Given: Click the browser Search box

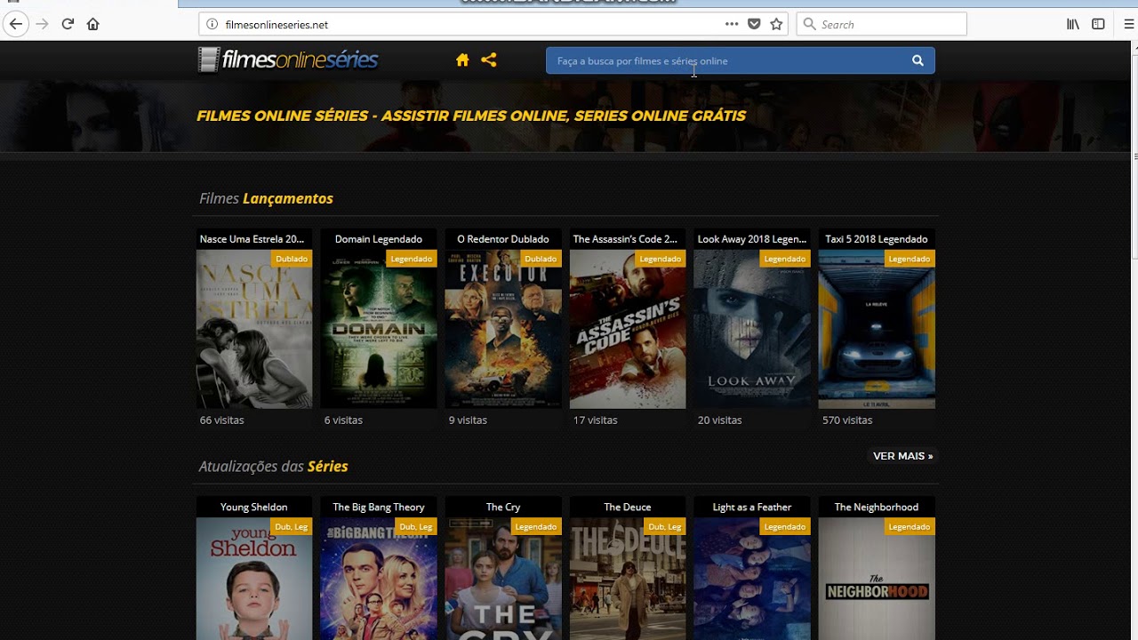Looking at the screenshot, I should (x=882, y=24).
